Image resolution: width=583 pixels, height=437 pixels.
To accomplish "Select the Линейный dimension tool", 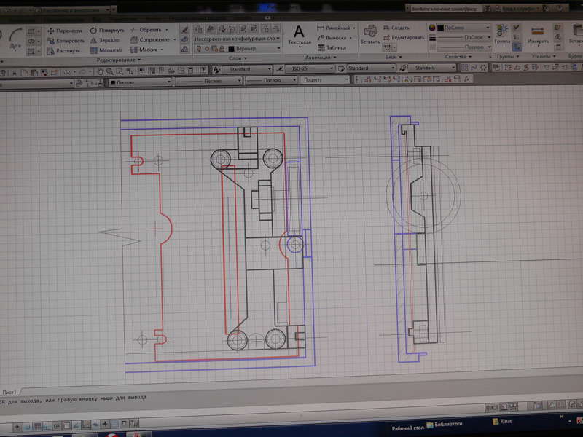I will point(336,28).
